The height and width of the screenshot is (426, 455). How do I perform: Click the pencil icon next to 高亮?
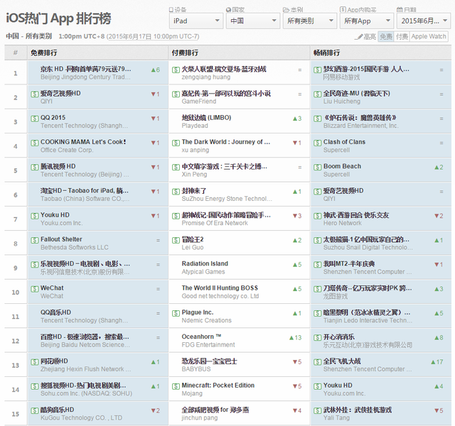[x=359, y=36]
